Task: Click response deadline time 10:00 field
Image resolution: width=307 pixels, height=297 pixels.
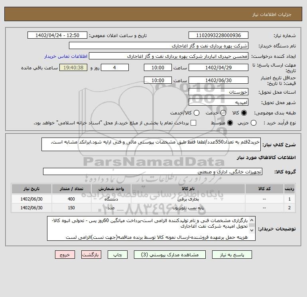Action: [x=158, y=68]
